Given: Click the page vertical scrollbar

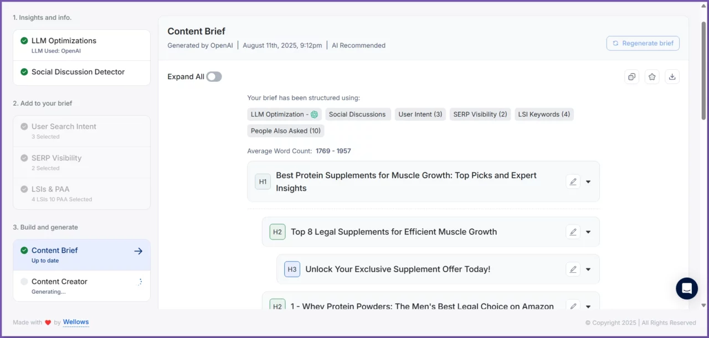Looking at the screenshot, I should (x=703, y=70).
